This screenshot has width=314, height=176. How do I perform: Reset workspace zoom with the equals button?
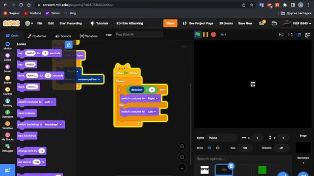(182, 168)
